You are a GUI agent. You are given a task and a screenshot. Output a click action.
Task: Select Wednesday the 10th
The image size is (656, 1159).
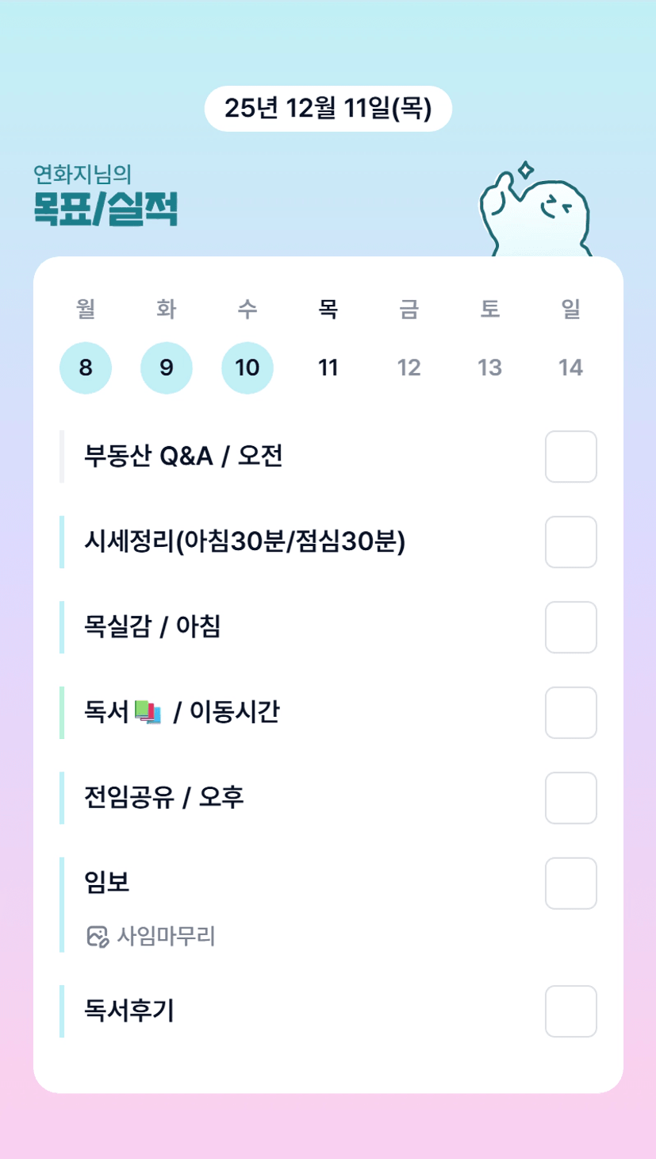click(247, 368)
